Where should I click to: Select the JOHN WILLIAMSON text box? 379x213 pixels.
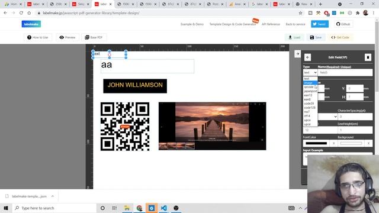pos(135,86)
